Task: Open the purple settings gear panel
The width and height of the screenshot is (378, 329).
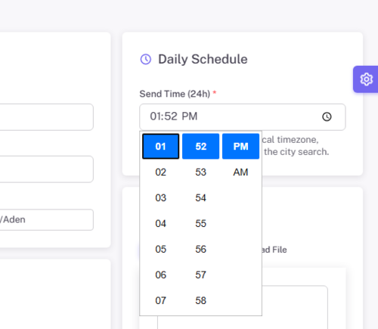Action: 366,79
